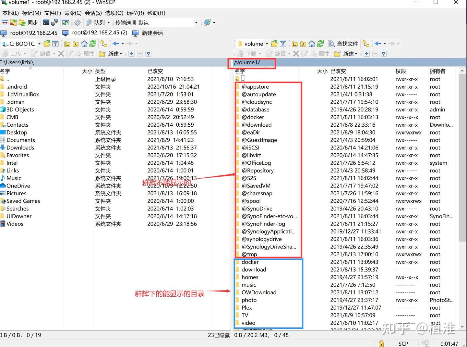Click local panel open directory icon
This screenshot has width=467, height=347.
47,44
